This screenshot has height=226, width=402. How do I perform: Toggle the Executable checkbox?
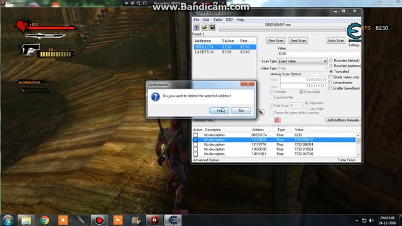point(301,92)
